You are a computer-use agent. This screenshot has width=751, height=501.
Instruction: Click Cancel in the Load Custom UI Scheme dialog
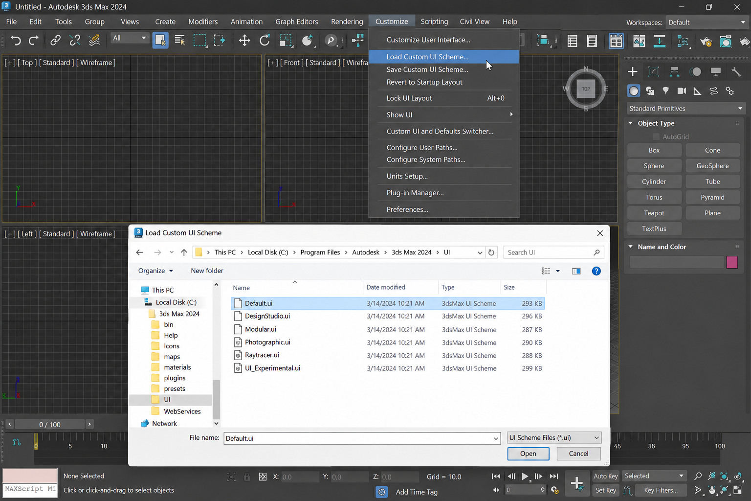pyautogui.click(x=578, y=454)
